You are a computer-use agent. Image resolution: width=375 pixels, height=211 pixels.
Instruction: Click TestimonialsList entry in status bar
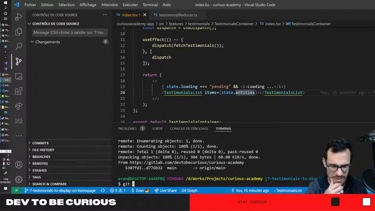pos(288,190)
